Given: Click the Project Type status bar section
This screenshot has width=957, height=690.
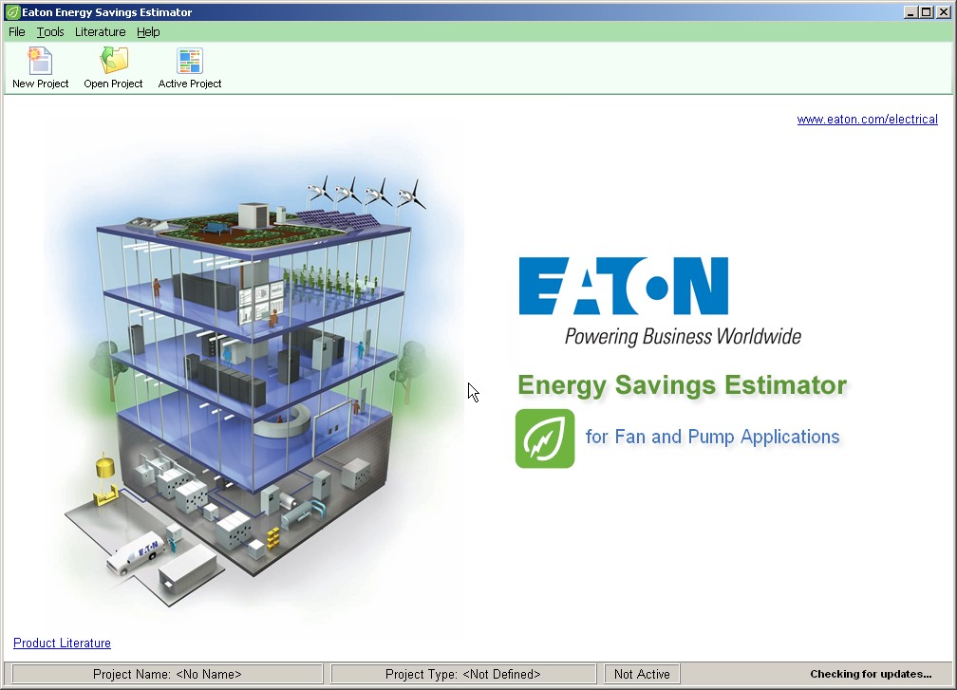Looking at the screenshot, I should (462, 674).
